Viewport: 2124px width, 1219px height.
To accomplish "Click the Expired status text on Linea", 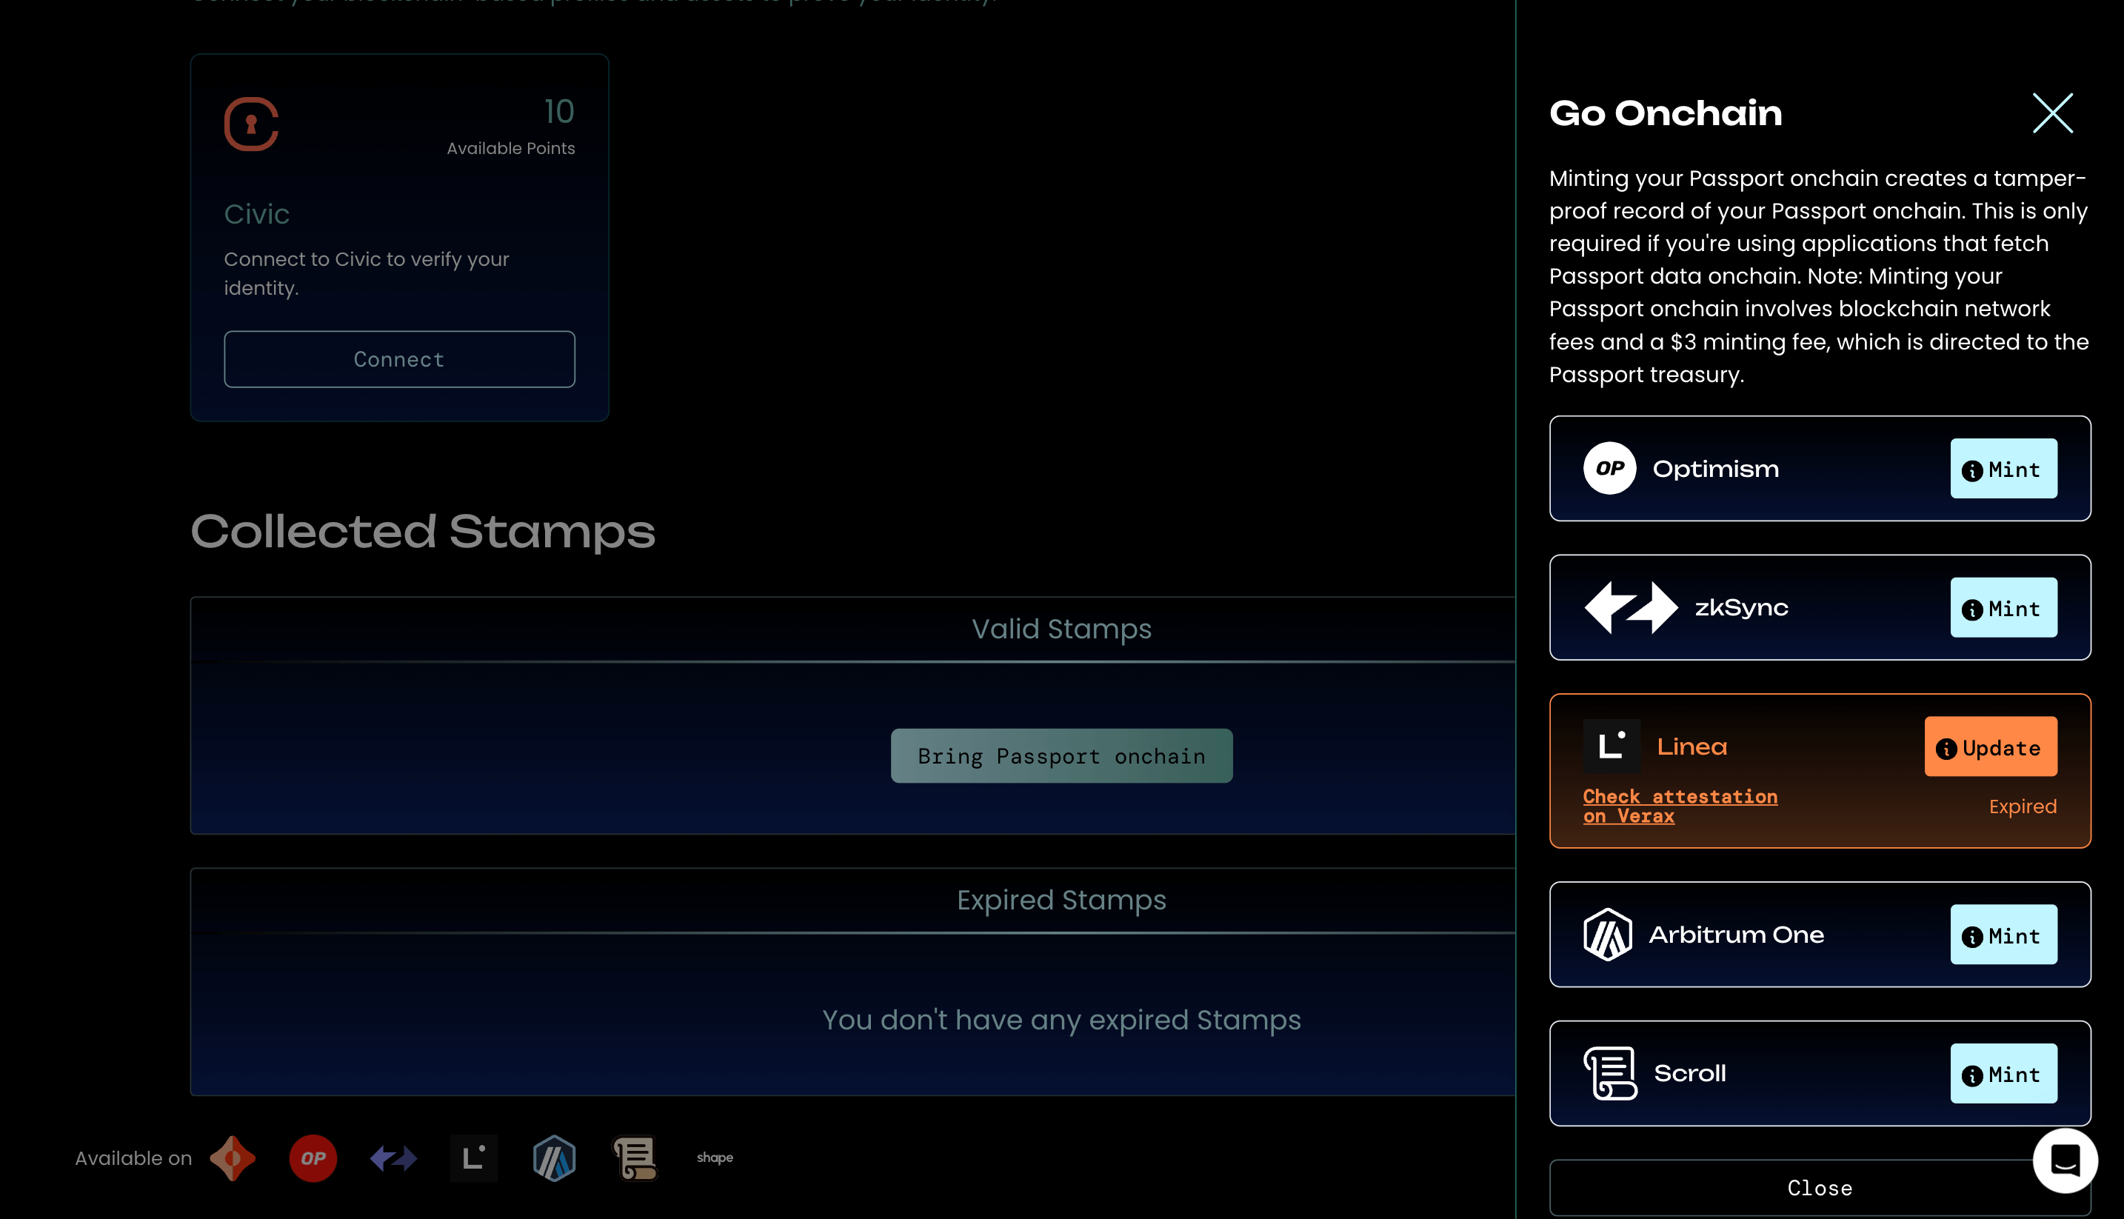I will (2023, 806).
